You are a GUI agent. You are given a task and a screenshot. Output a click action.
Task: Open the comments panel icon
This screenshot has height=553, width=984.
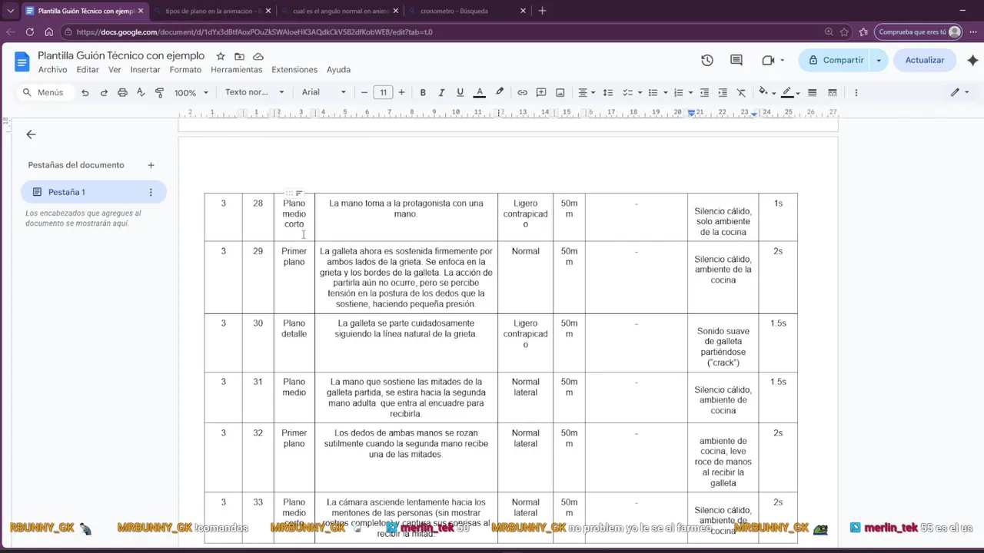[736, 60]
